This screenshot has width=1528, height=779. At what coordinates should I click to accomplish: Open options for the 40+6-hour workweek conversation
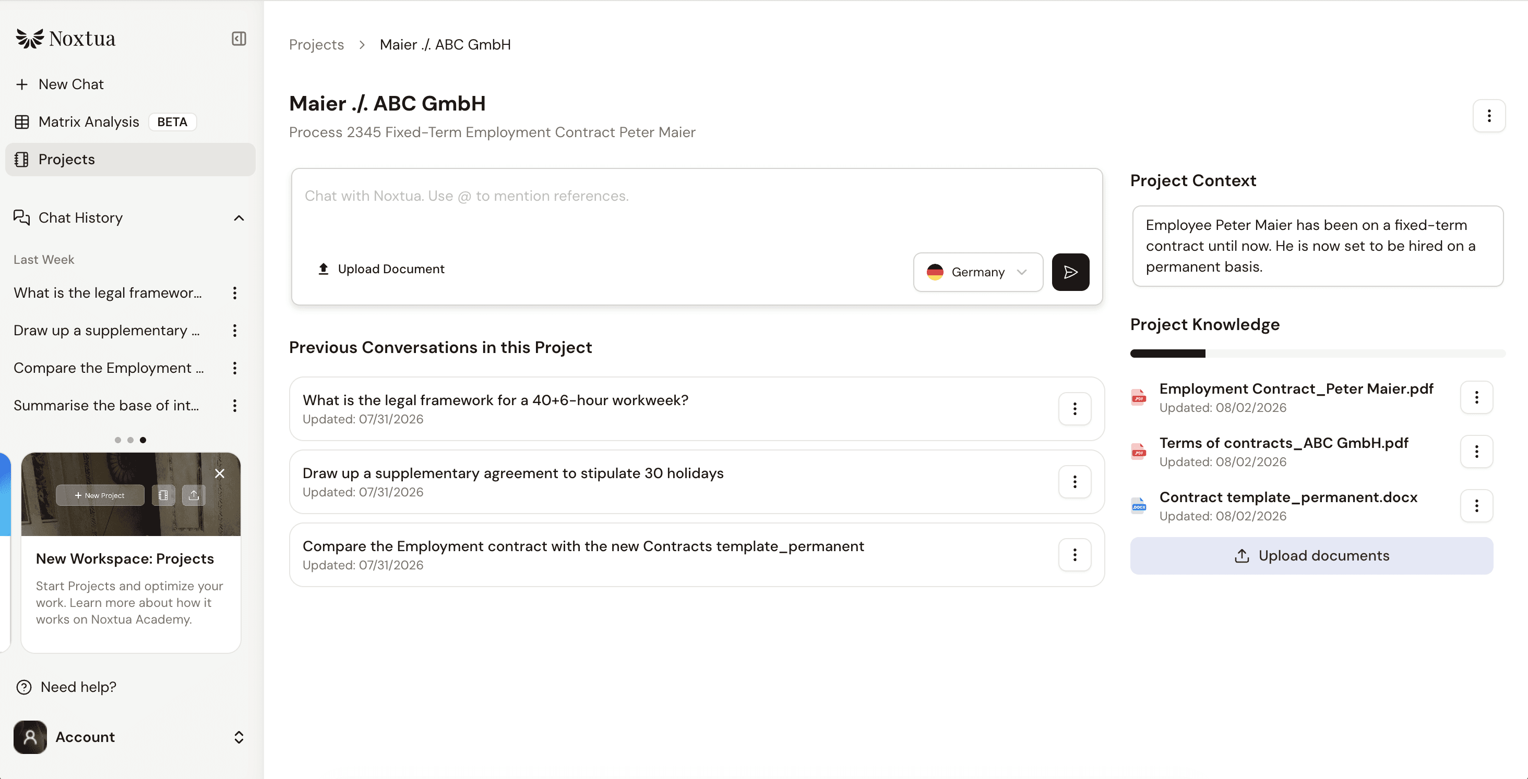point(1074,408)
